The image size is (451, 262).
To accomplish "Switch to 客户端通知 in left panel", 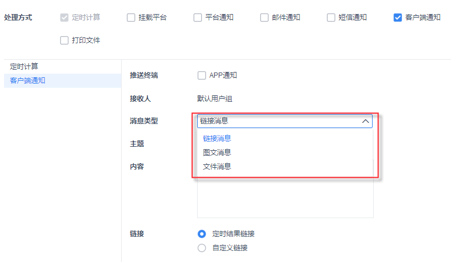I will pos(27,81).
